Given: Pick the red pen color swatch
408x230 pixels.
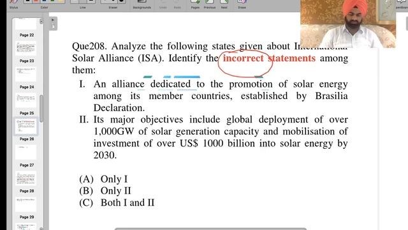Looking at the screenshot, I should tap(36, 1).
